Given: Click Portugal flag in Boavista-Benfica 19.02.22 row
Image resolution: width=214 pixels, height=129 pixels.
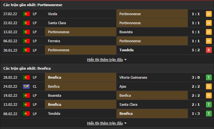Looking at the screenshot, I should pyautogui.click(x=26, y=95).
